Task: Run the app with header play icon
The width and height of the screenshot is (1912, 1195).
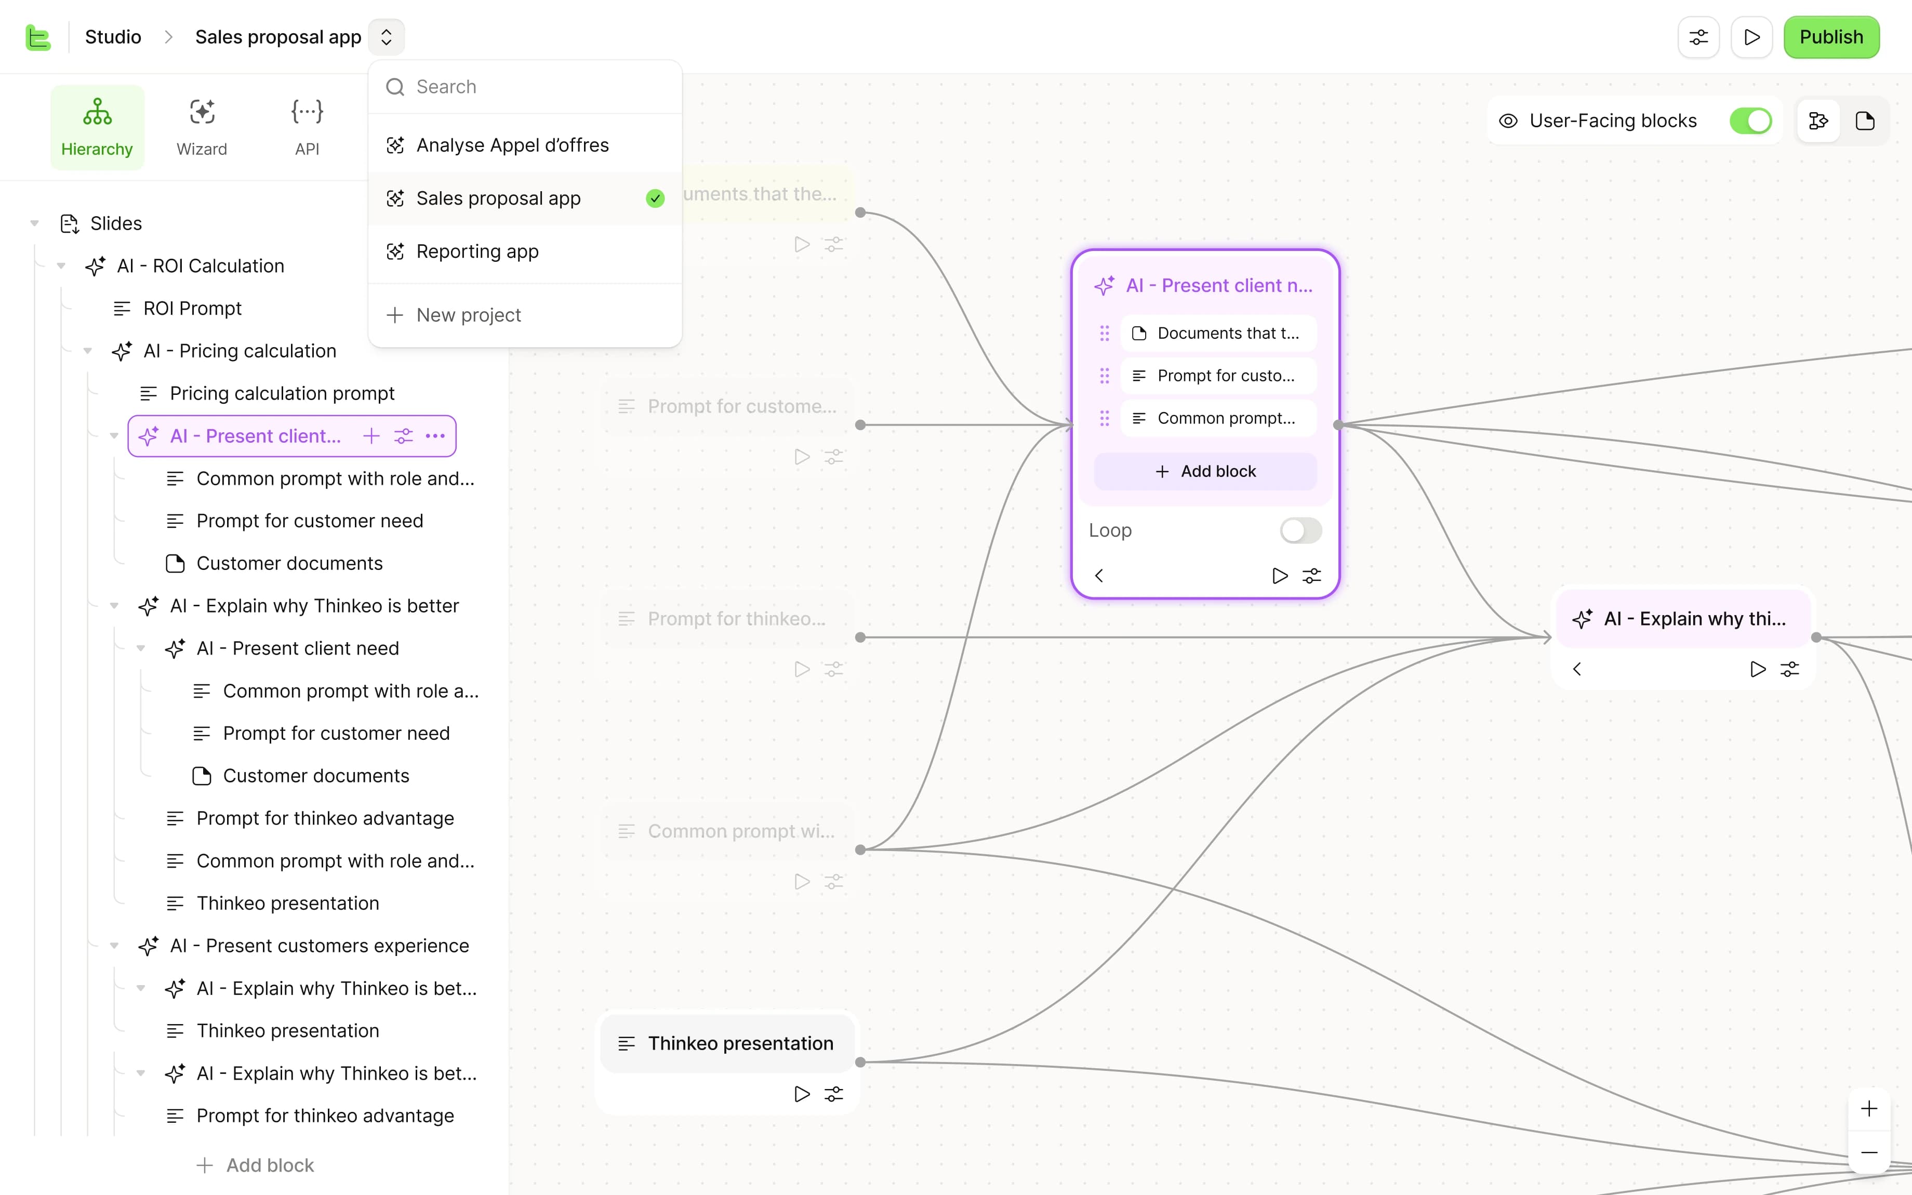Action: [x=1751, y=37]
